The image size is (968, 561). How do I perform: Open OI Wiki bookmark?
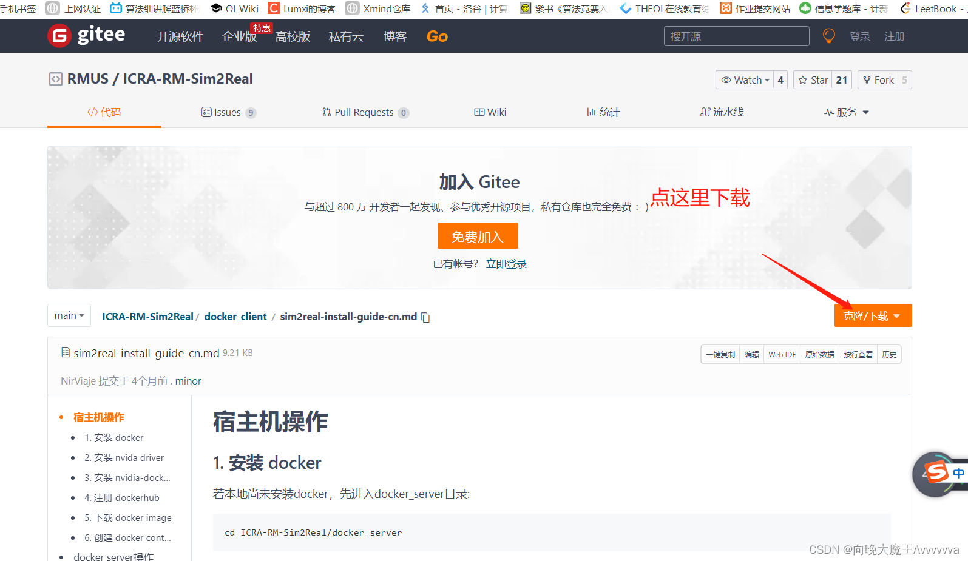point(234,8)
